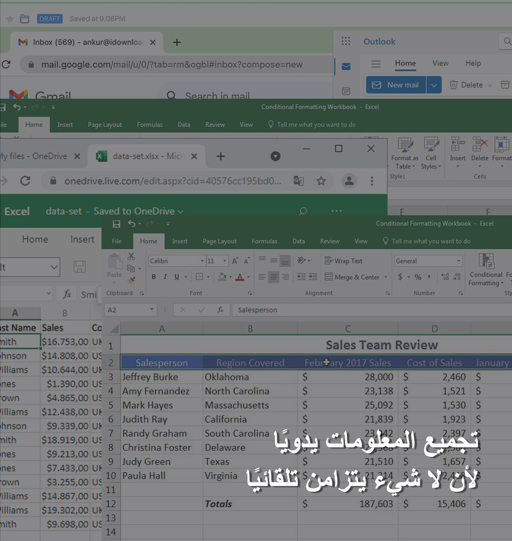
Task: Click the save disk icon in Excel Online ribbon
Action: 79,267
